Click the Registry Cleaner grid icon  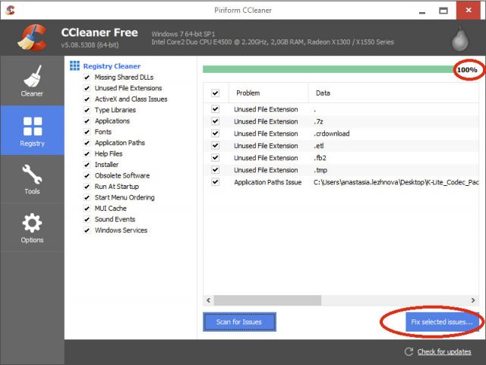74,66
